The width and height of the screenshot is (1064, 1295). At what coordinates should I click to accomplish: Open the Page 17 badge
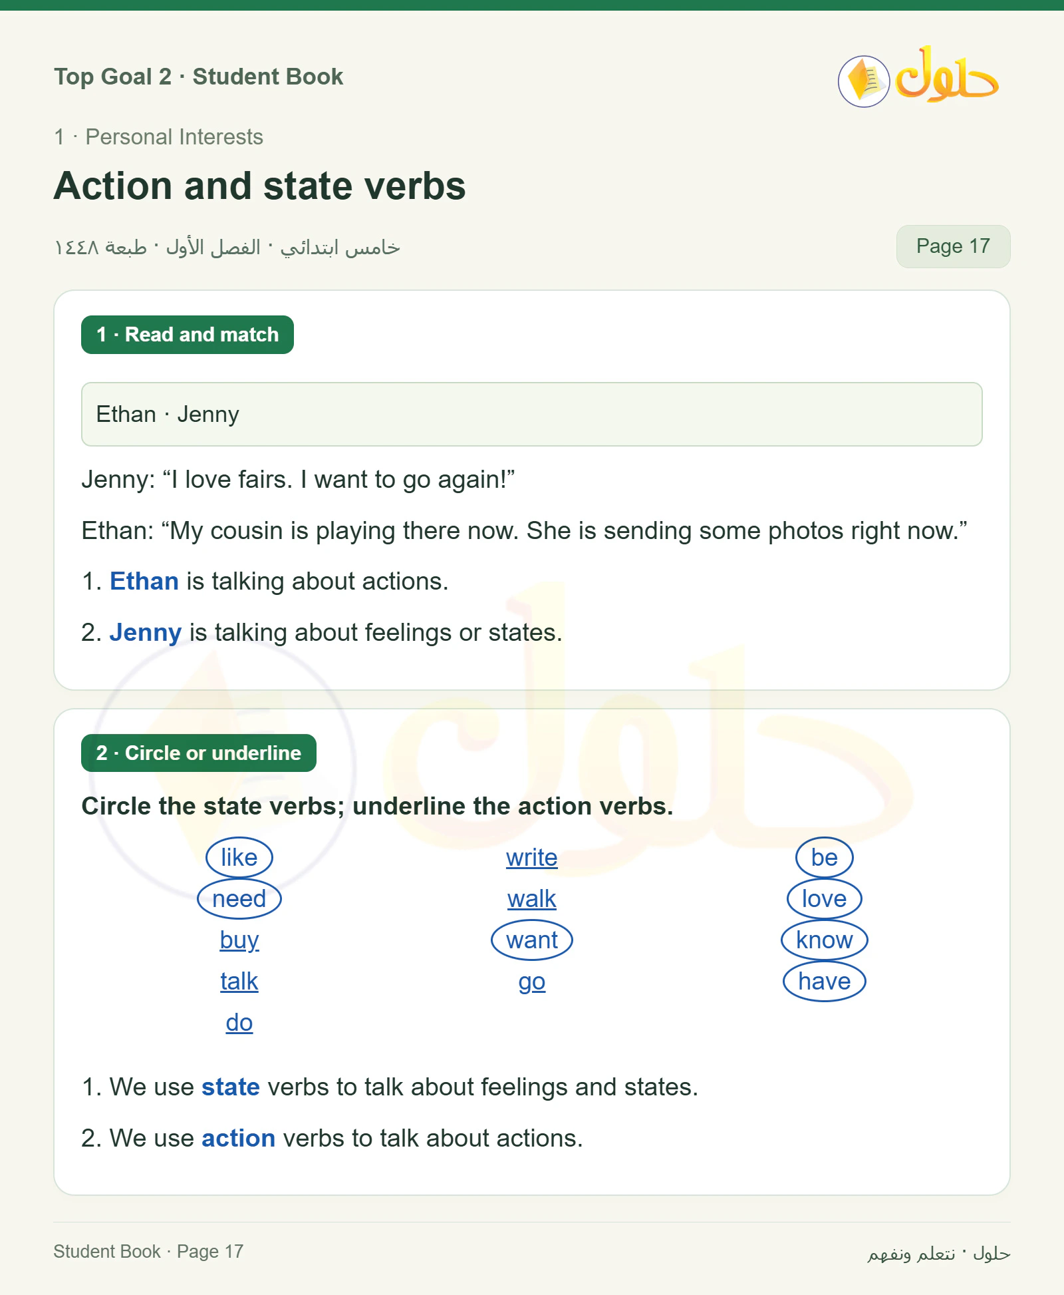[953, 246]
